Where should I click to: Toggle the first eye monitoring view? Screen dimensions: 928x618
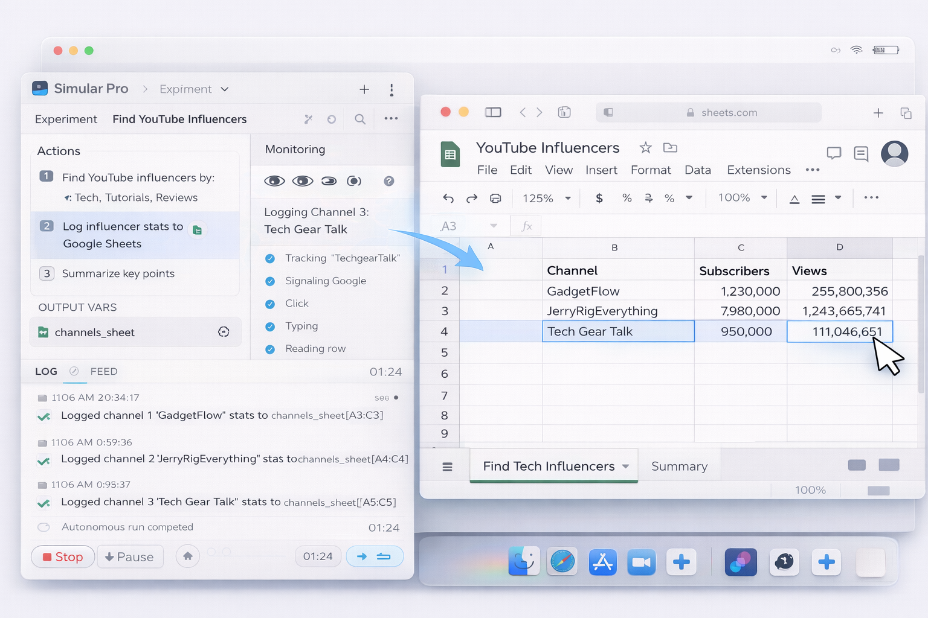274,181
